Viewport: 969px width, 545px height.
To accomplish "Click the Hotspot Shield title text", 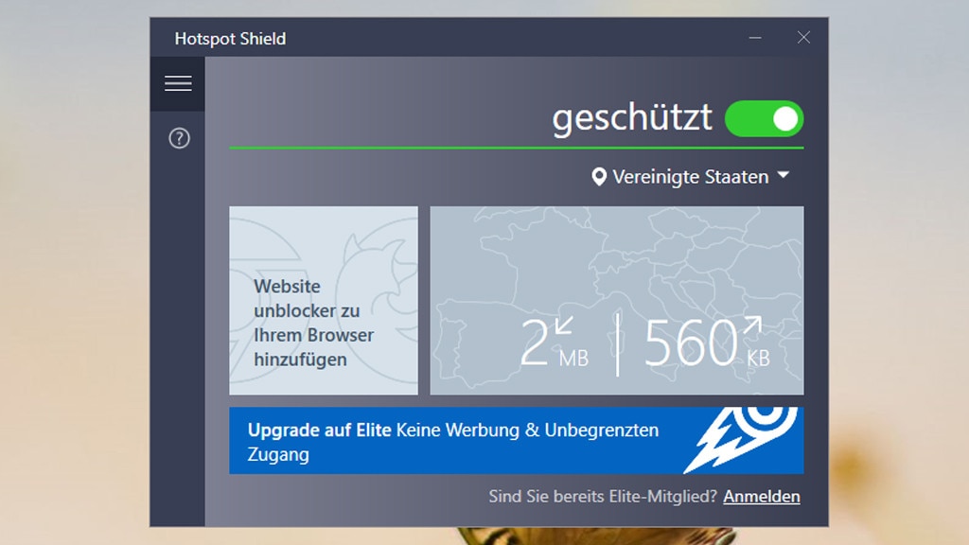I will 230,38.
